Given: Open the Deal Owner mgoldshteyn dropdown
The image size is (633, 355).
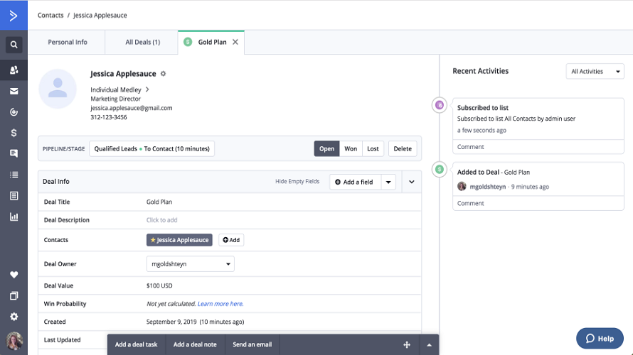Looking at the screenshot, I should 190,264.
